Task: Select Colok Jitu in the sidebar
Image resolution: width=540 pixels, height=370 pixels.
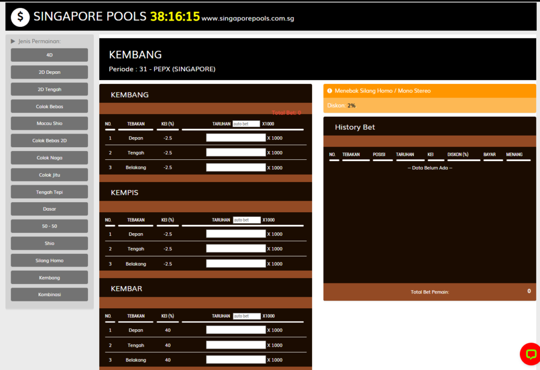Action: 49,175
